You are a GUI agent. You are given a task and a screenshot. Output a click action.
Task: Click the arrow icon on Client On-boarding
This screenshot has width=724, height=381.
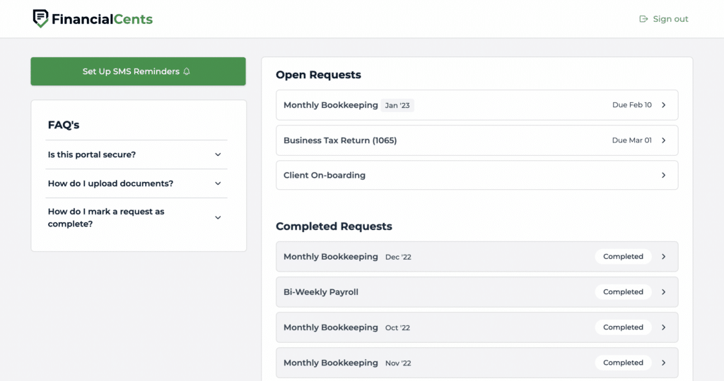pos(663,175)
